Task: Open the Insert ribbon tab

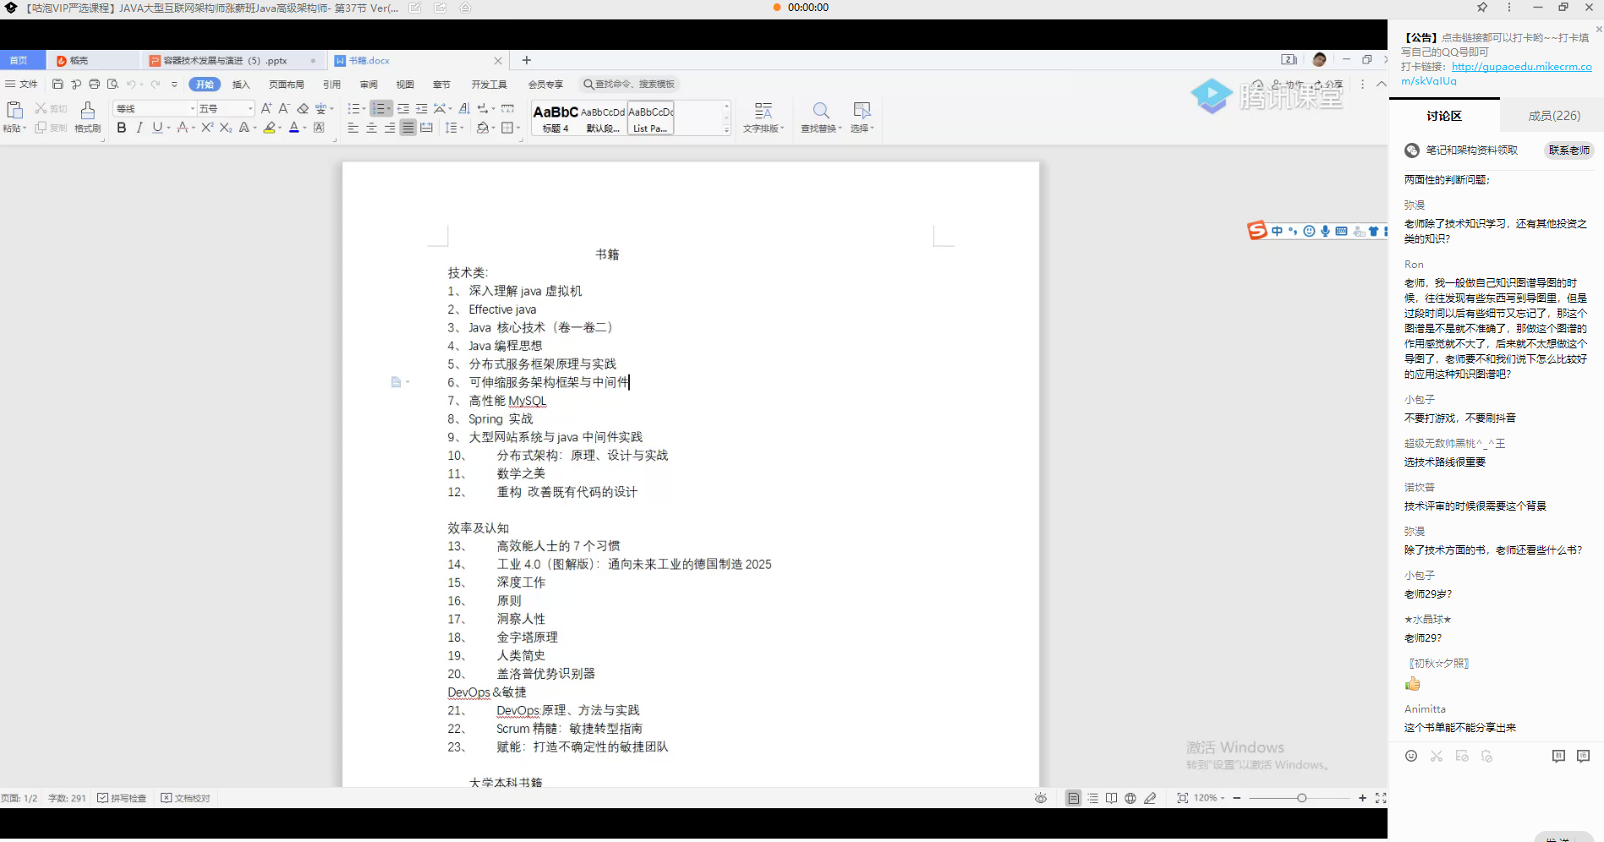Action: pyautogui.click(x=241, y=85)
